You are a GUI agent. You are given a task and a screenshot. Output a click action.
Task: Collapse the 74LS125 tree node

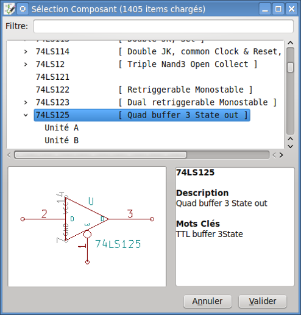click(x=26, y=115)
